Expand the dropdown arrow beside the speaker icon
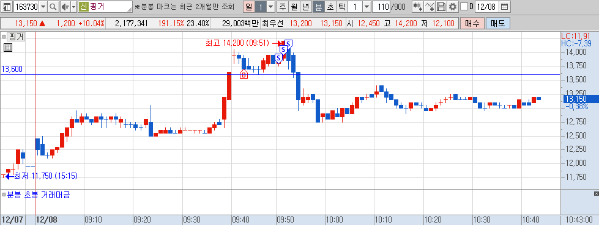 tap(74, 7)
